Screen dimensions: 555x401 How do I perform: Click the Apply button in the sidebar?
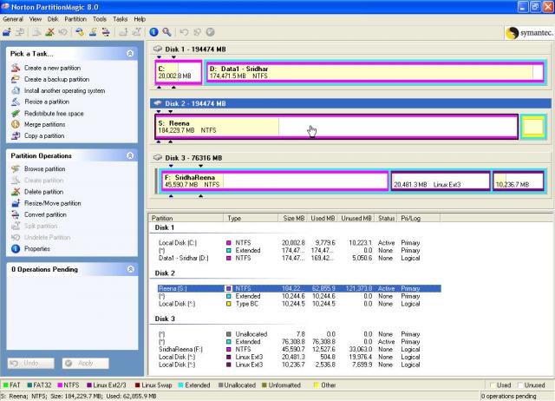pyautogui.click(x=85, y=363)
